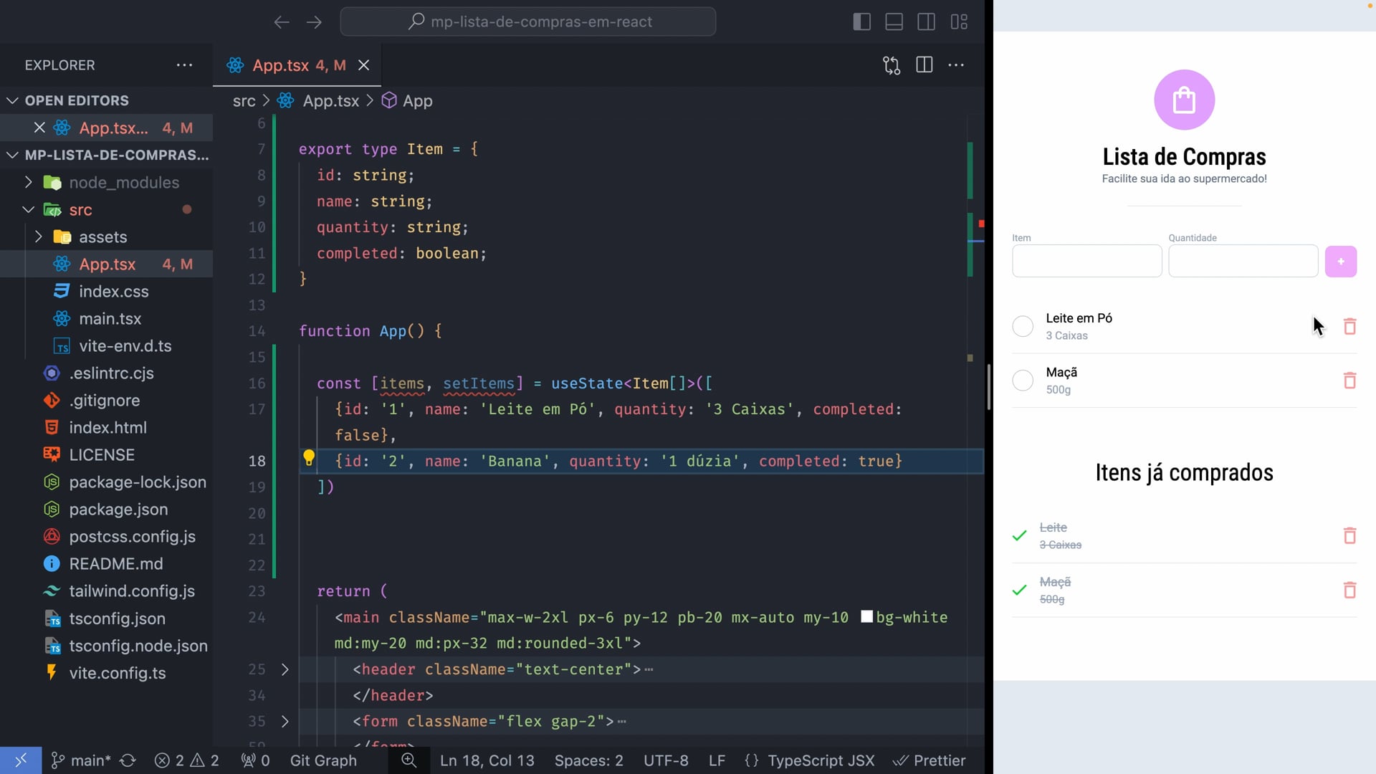Open the Explorer more actions menu
The width and height of the screenshot is (1376, 774).
(x=184, y=65)
